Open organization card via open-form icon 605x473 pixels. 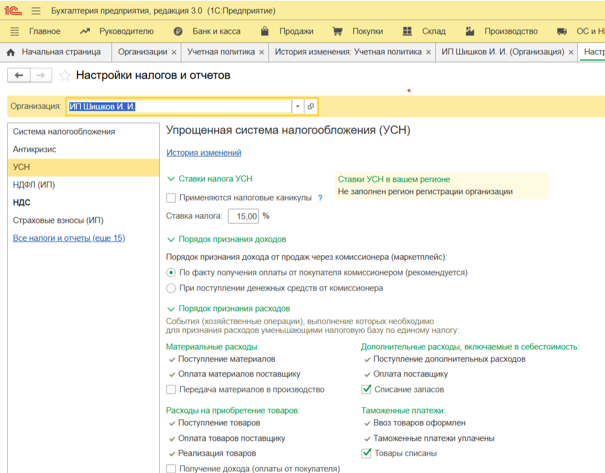tap(311, 106)
